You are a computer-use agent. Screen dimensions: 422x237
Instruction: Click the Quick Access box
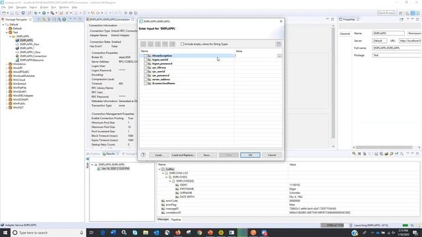[x=386, y=13]
